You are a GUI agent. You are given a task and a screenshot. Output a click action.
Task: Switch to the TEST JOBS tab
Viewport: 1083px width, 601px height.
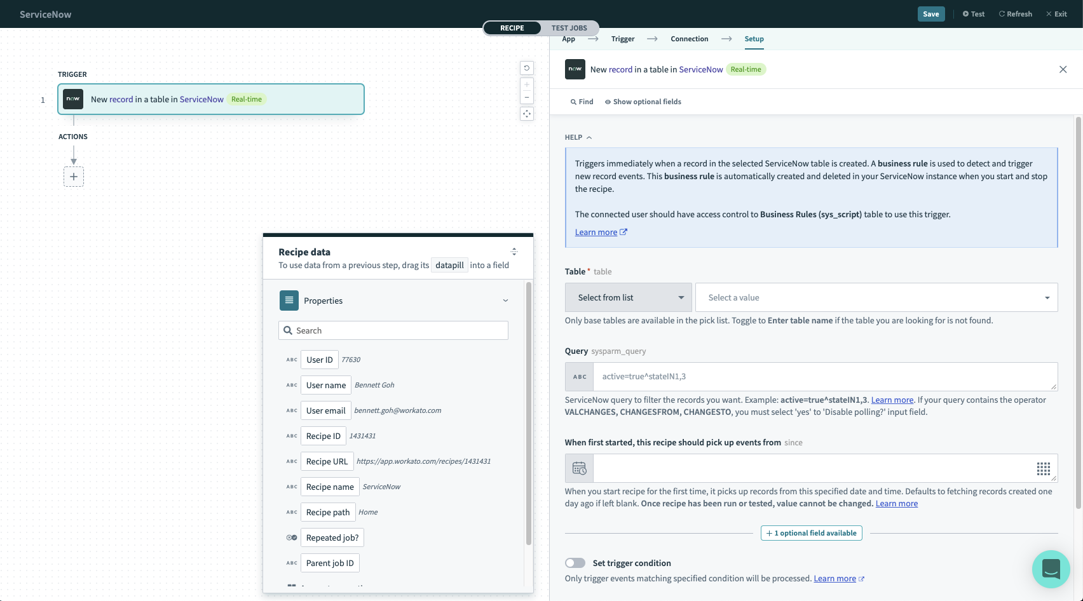click(569, 28)
